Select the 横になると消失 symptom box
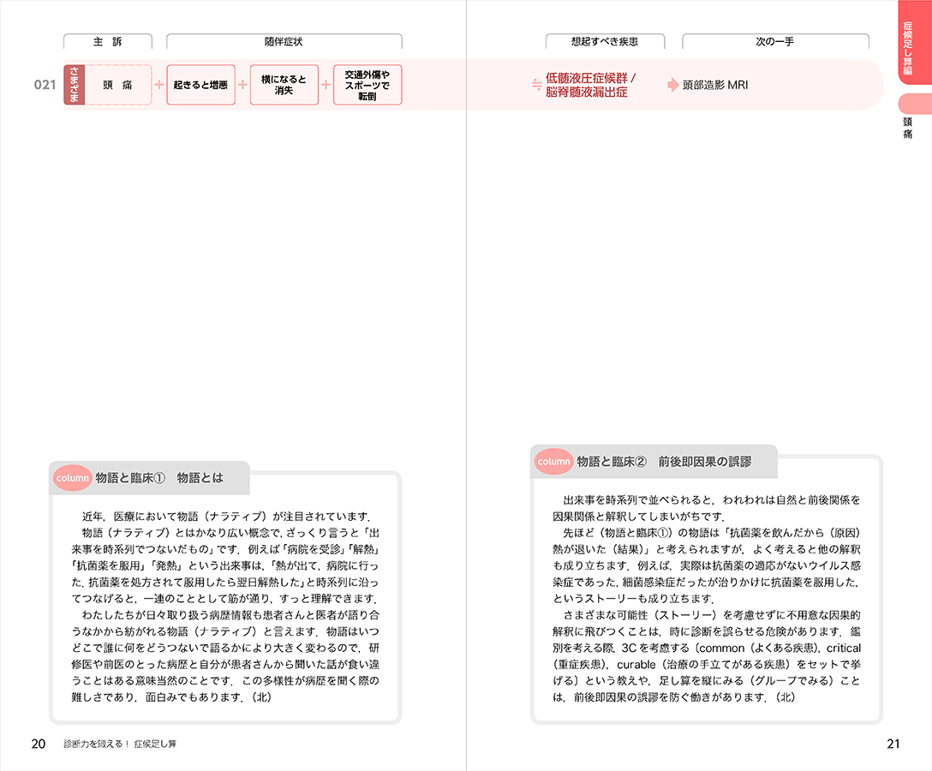This screenshot has width=932, height=771. tap(284, 85)
